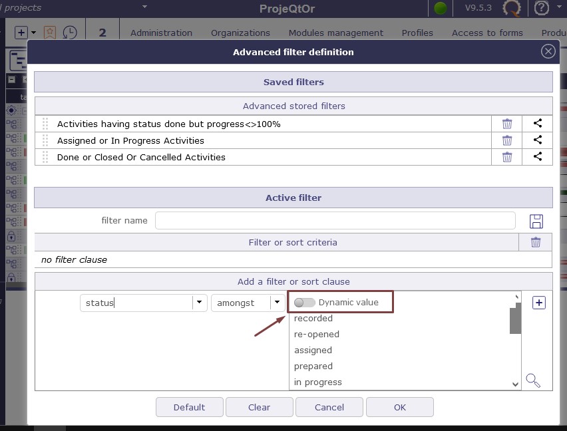567x431 pixels.
Task: Add the filter clause with plus icon
Action: [539, 303]
